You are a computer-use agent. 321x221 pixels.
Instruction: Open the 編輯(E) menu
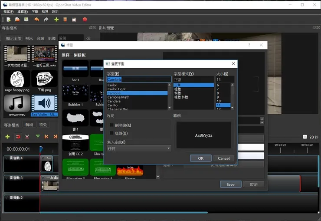pos(23,11)
